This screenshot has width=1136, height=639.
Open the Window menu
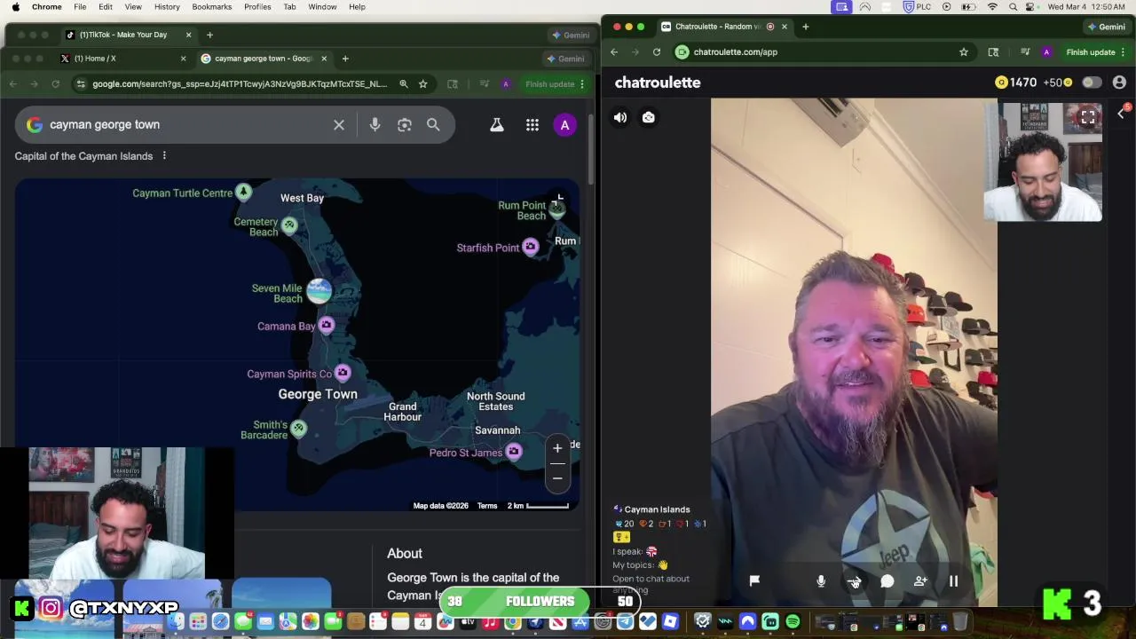(322, 6)
